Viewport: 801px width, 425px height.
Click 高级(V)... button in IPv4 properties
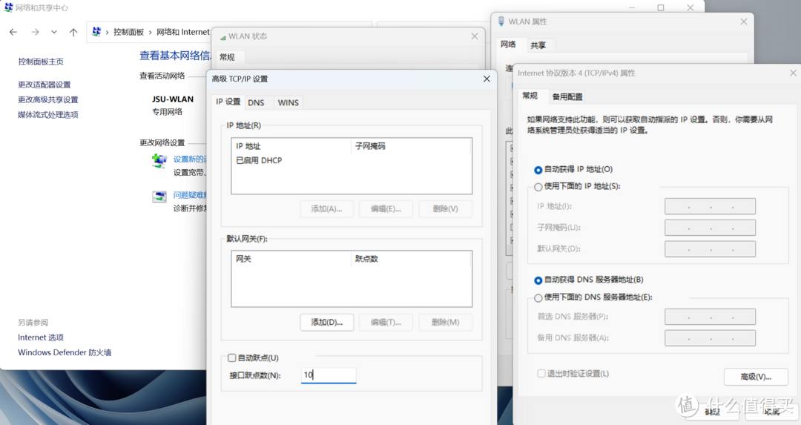(x=756, y=377)
